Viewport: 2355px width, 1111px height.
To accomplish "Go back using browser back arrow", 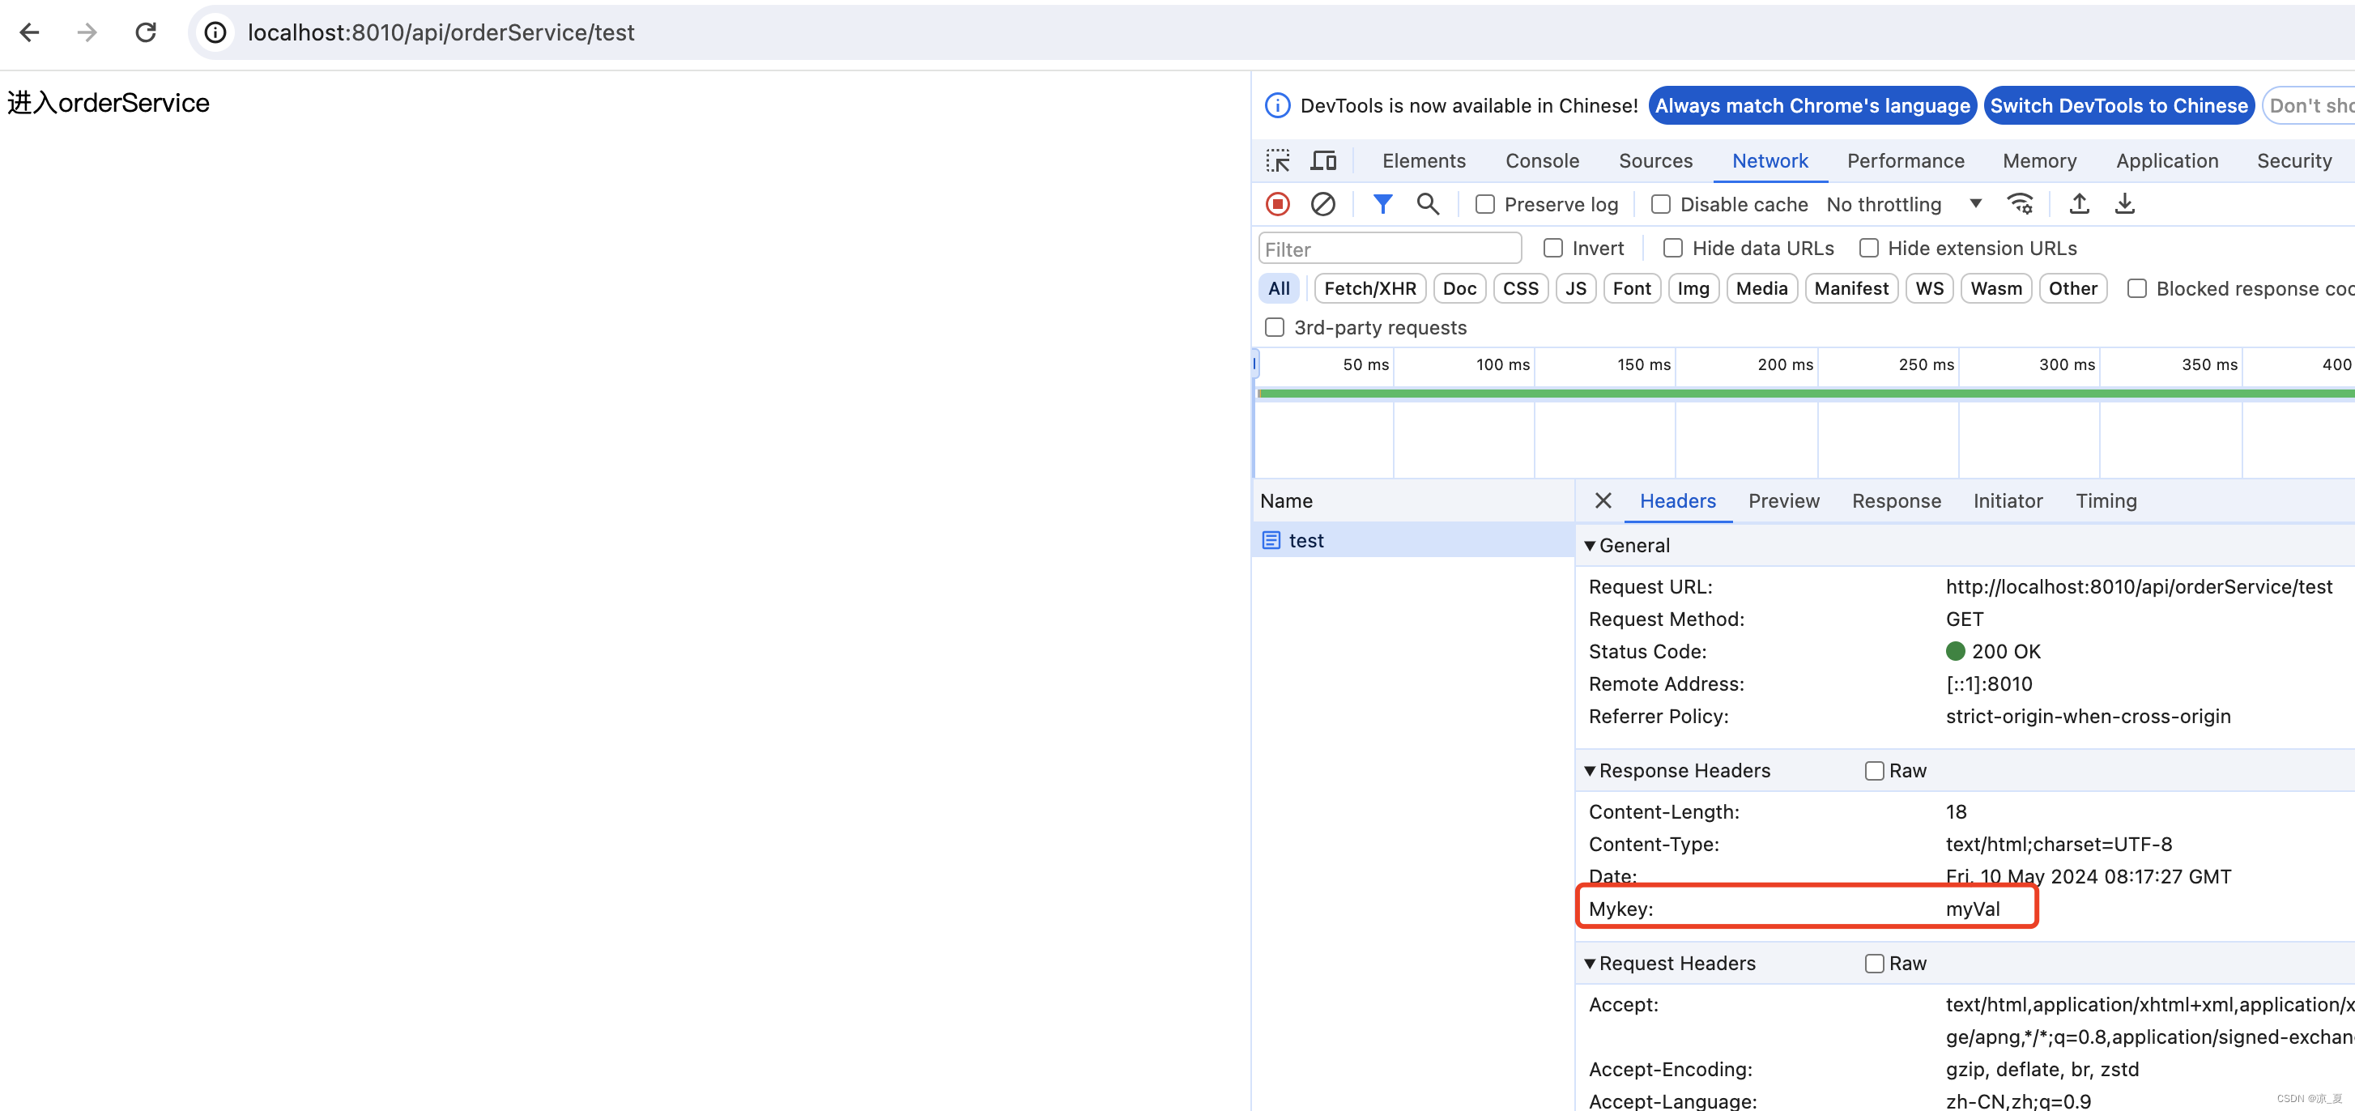I will pos(29,33).
